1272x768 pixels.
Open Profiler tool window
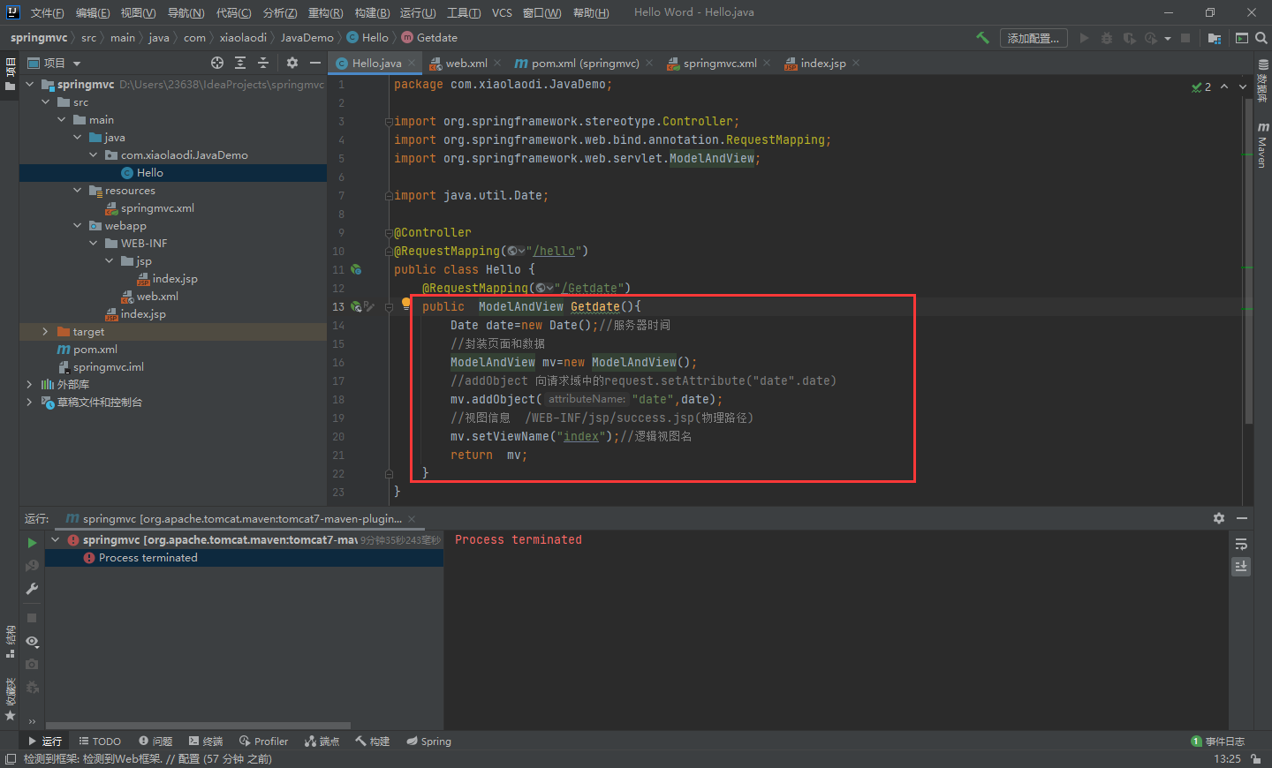tap(264, 742)
